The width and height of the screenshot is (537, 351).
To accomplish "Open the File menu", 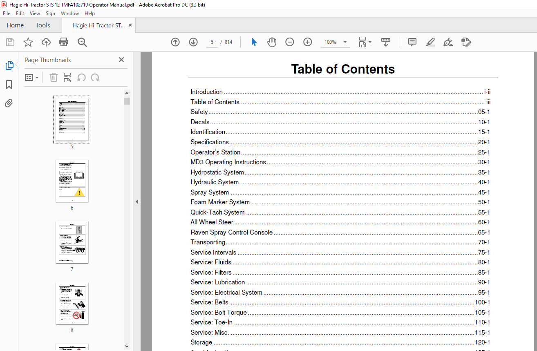I will [7, 13].
